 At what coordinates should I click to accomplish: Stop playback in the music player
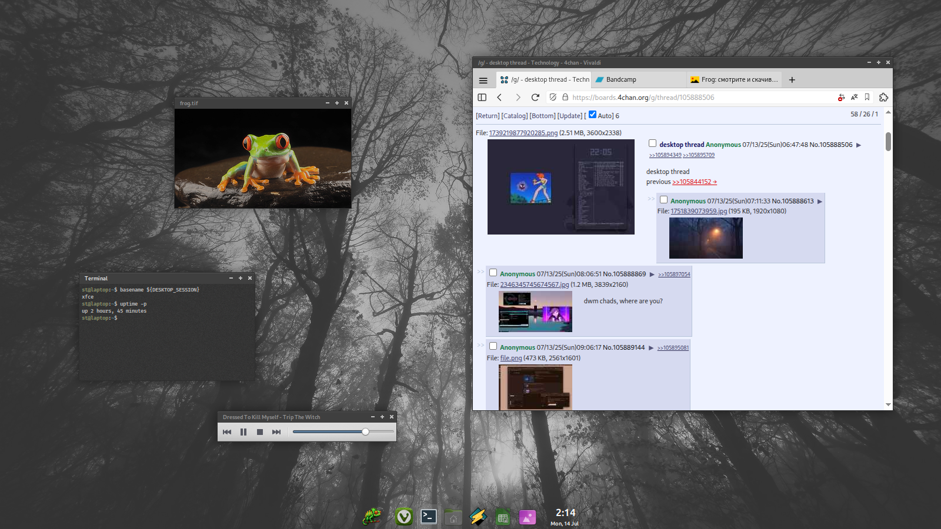(x=260, y=432)
